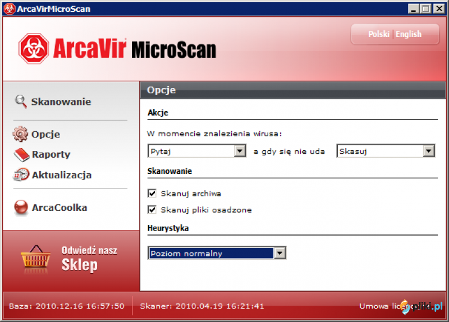Click the Baza date status text
This screenshot has width=449, height=322.
point(67,306)
